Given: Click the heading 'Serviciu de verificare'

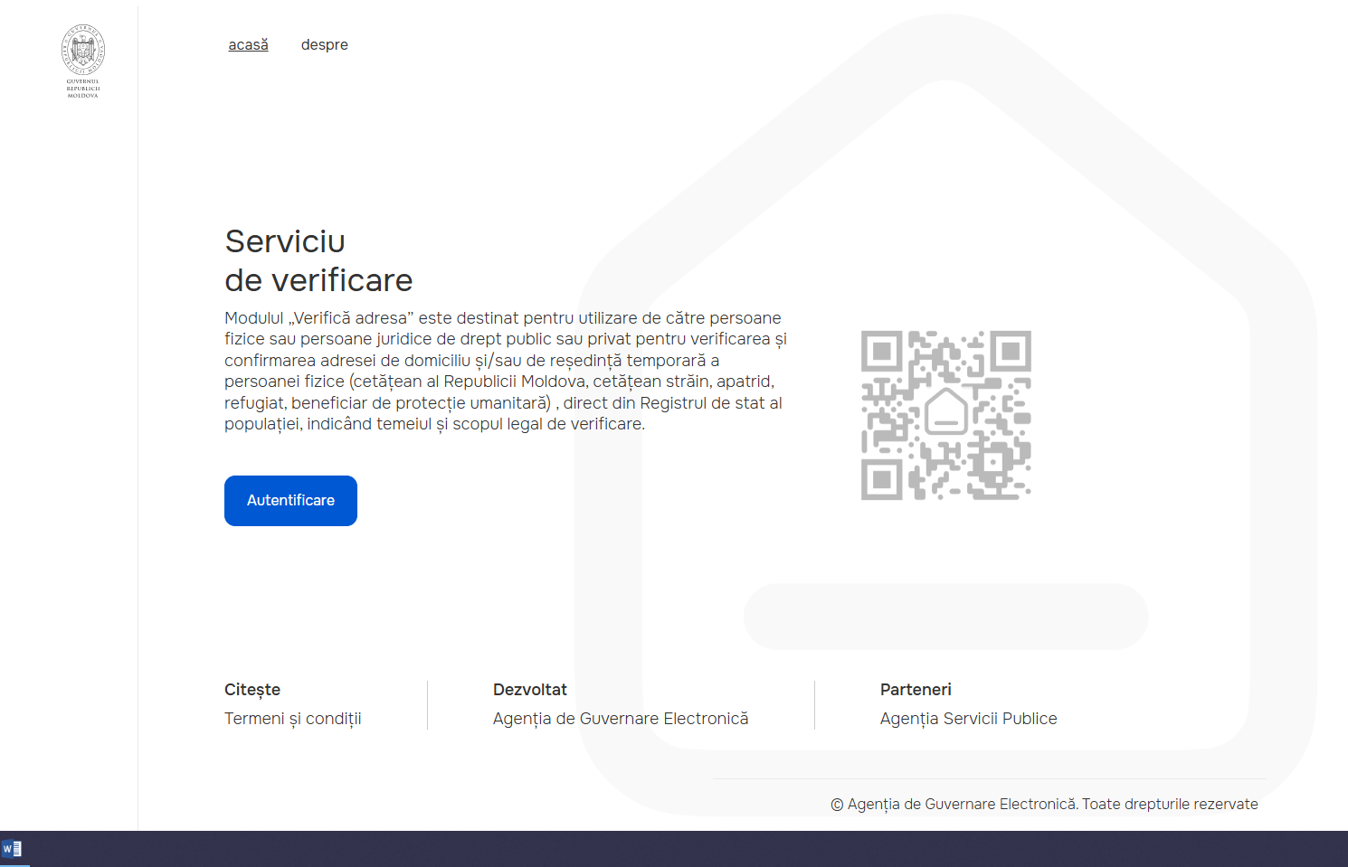Looking at the screenshot, I should pos(318,260).
